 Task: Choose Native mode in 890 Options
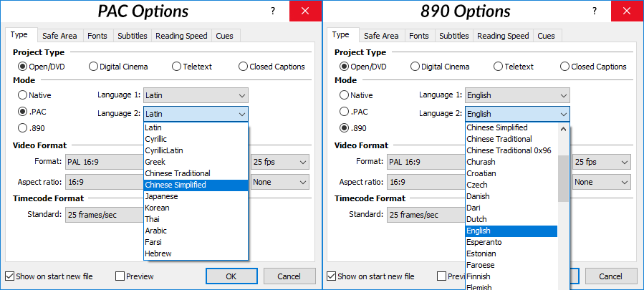(x=345, y=95)
